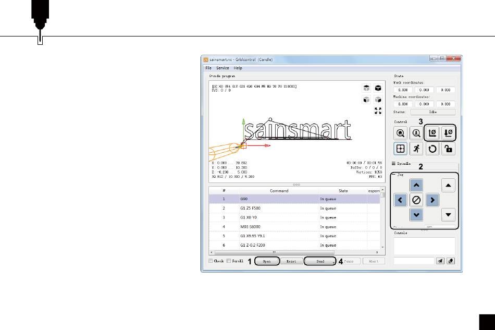Open the Send button dropdown arrow
Image resolution: width=495 pixels, height=330 pixels.
pyautogui.click(x=333, y=262)
